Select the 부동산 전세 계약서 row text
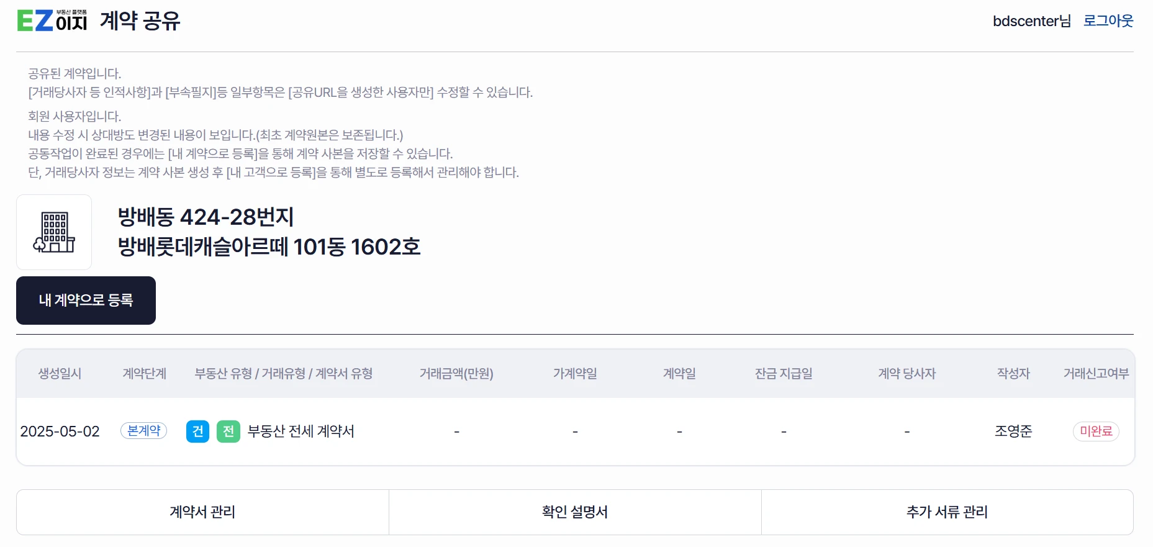 pyautogui.click(x=301, y=432)
